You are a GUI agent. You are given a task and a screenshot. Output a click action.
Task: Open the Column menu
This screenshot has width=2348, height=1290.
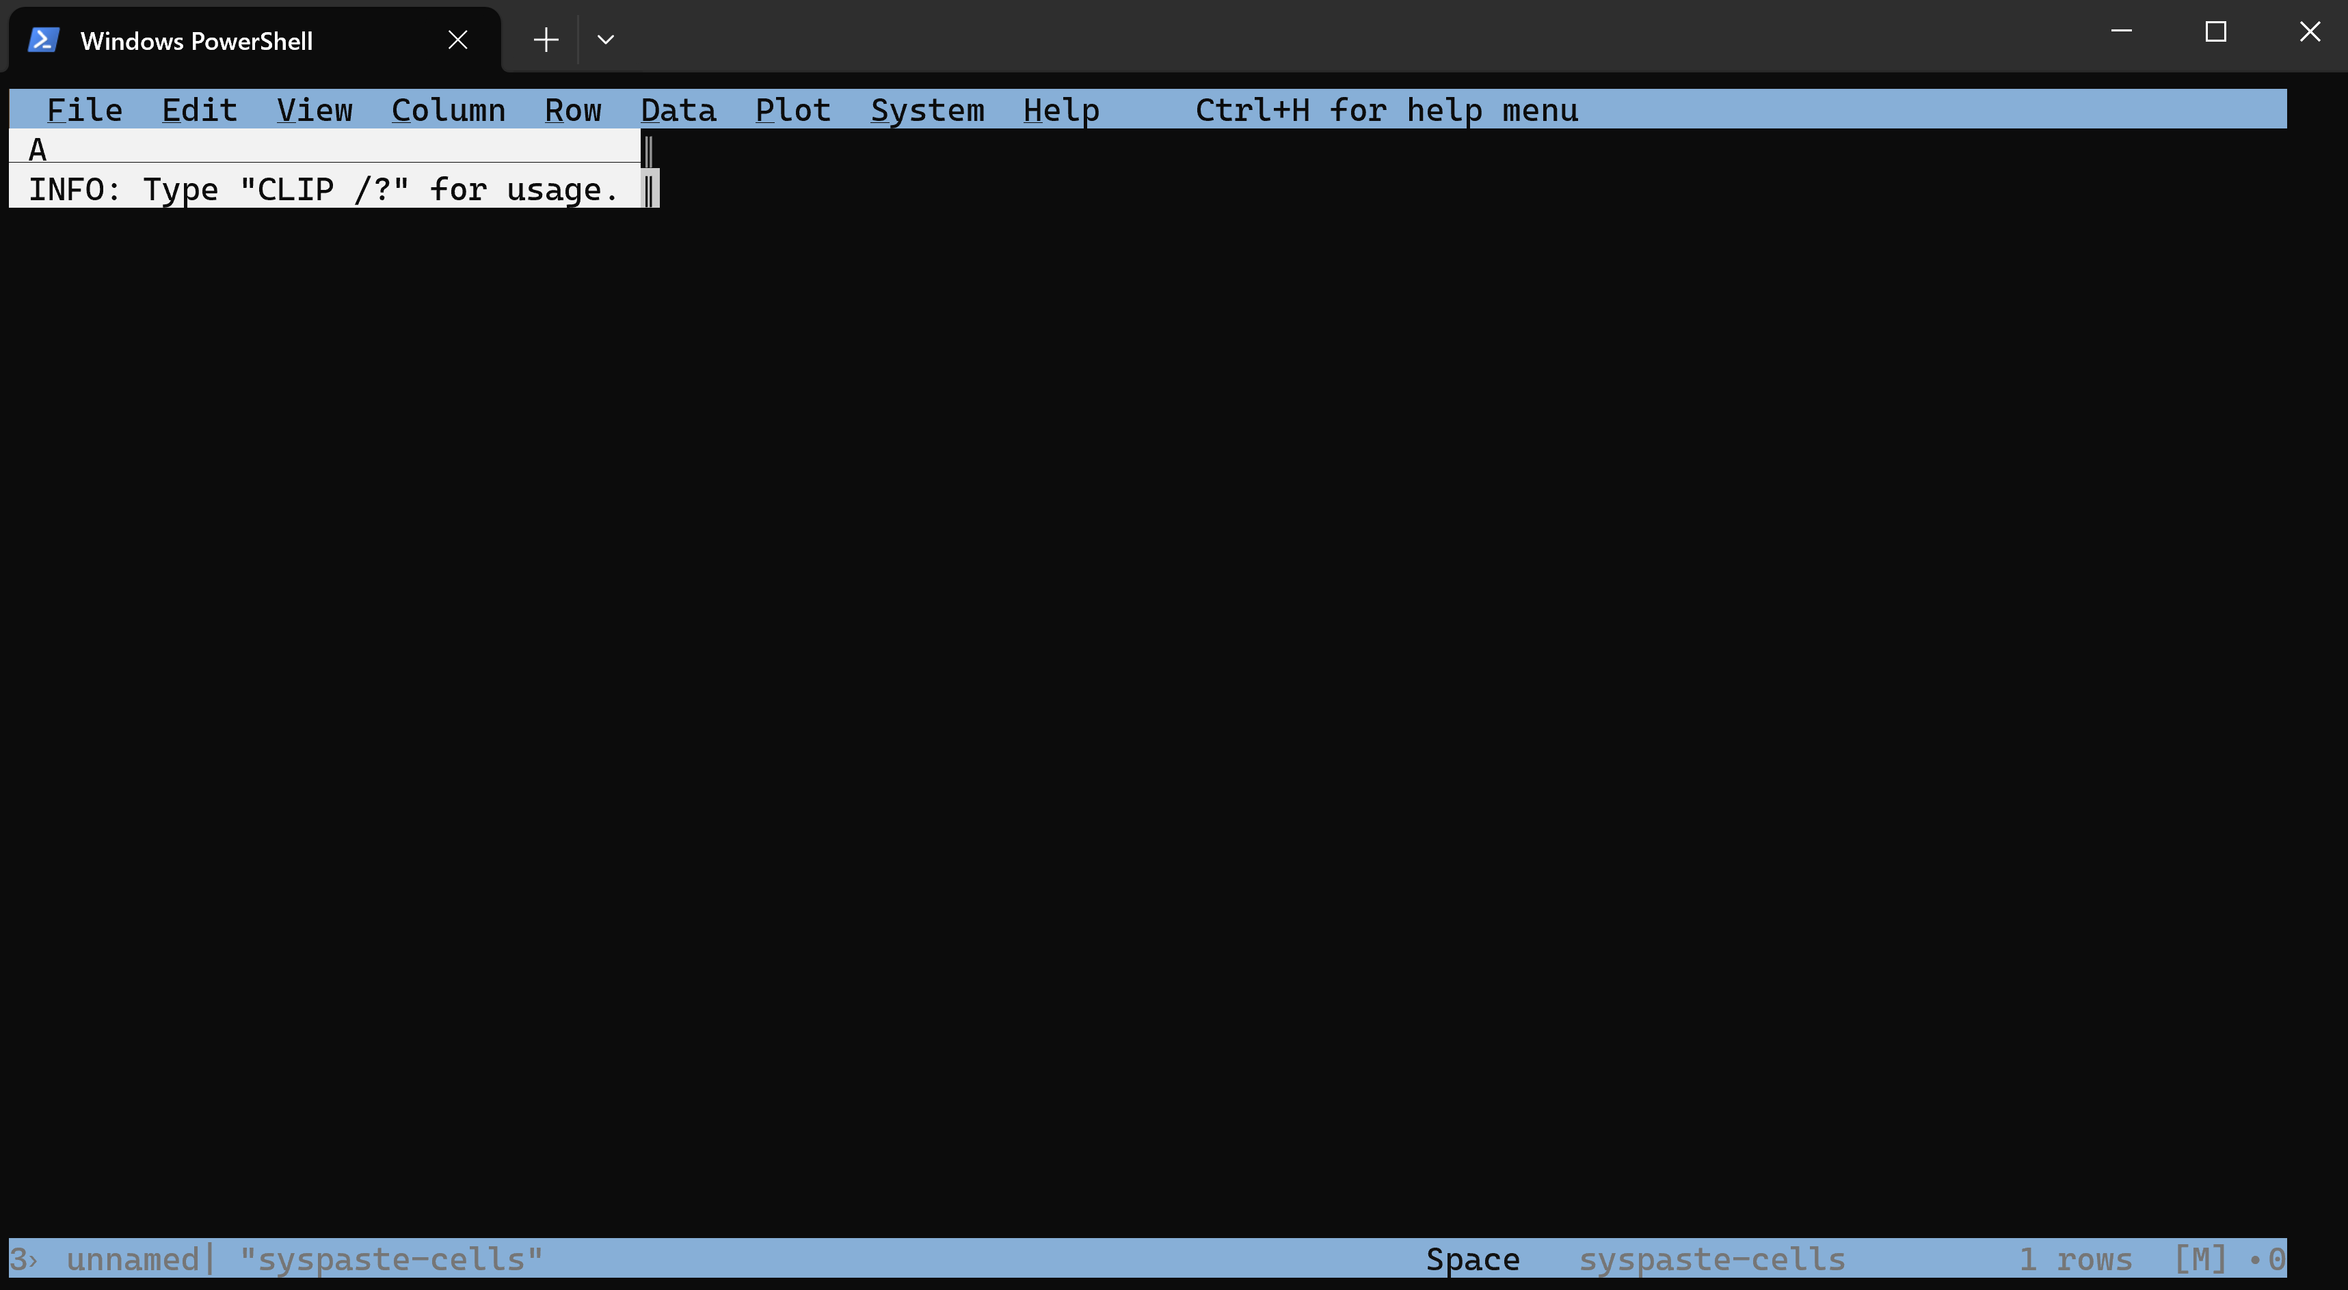(449, 109)
